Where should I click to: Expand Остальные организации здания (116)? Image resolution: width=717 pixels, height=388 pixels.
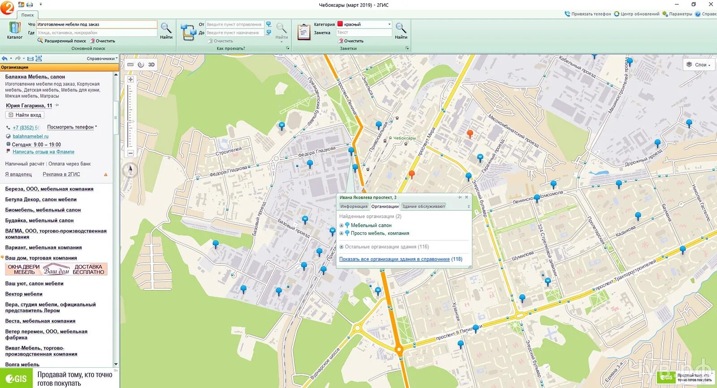tap(341, 247)
